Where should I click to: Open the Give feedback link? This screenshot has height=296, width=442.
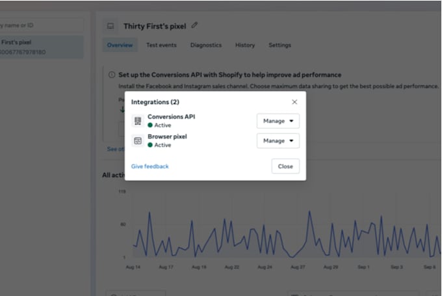click(x=149, y=166)
